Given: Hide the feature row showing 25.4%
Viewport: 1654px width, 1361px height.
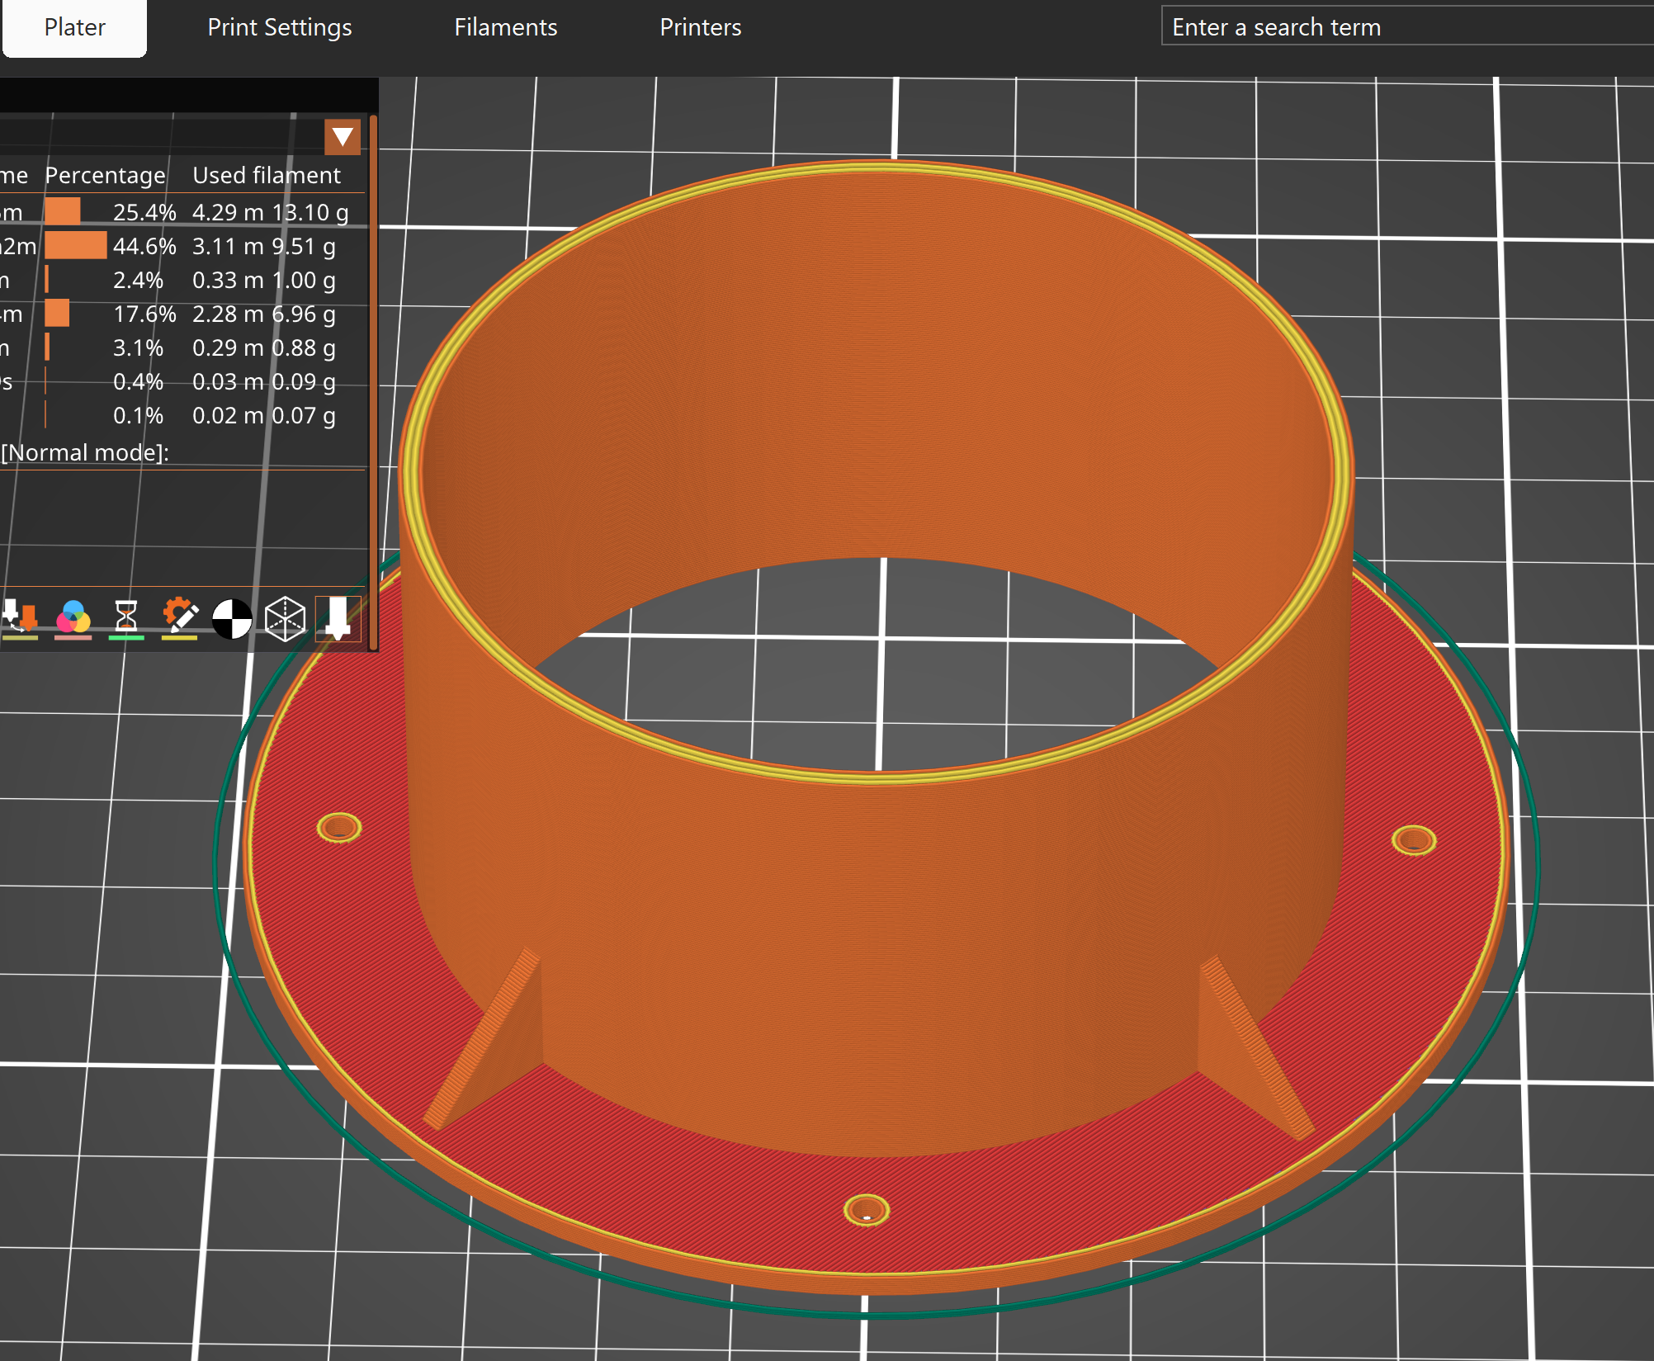Looking at the screenshot, I should pos(144,212).
